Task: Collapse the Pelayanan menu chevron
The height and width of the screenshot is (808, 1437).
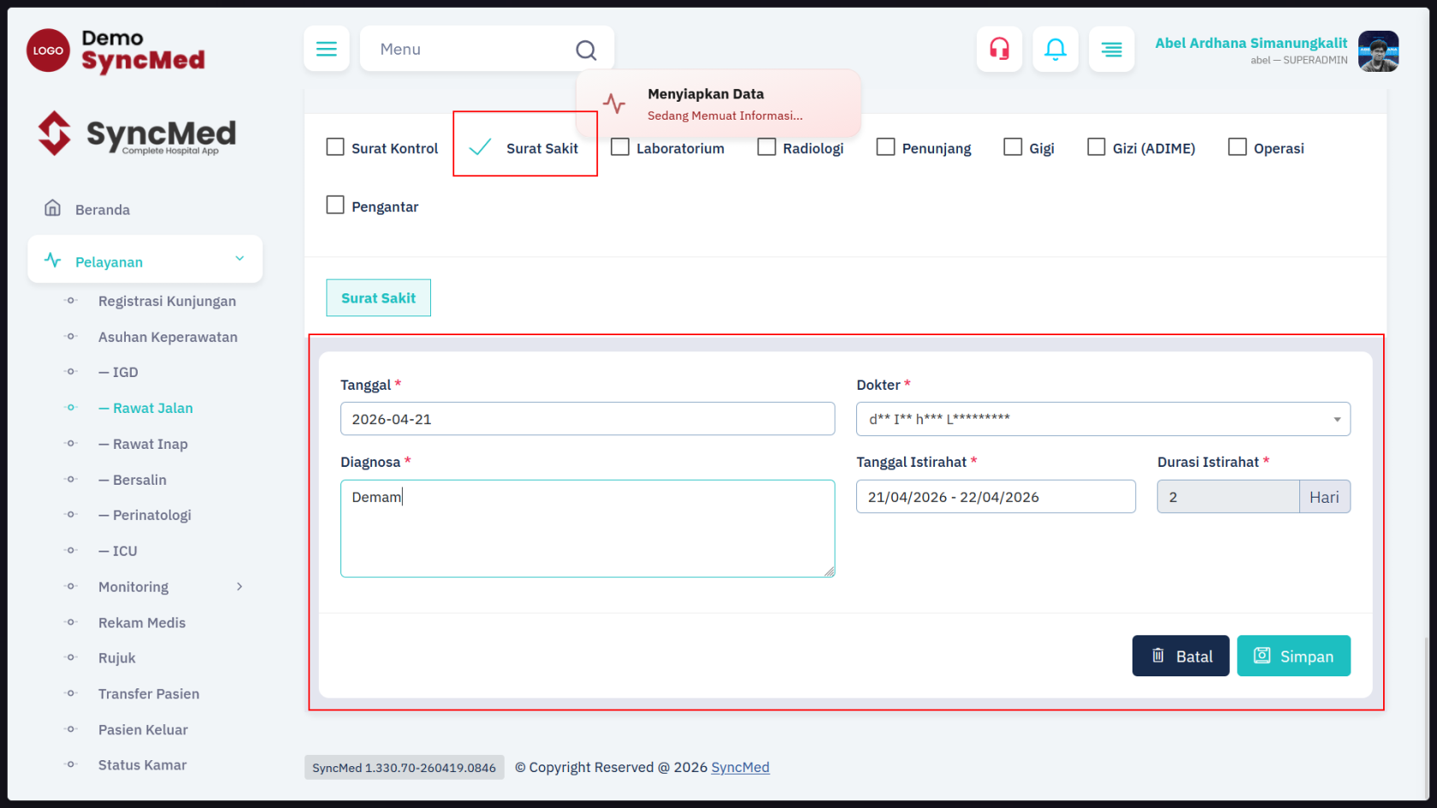Action: click(239, 258)
